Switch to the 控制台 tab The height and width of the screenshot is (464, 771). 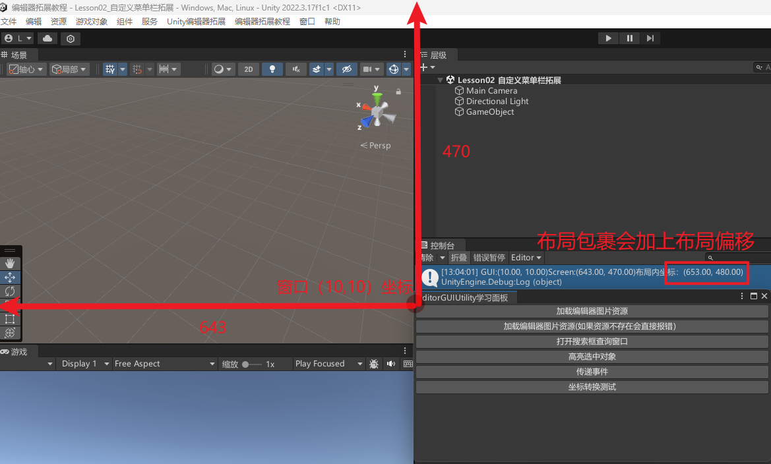(x=442, y=245)
